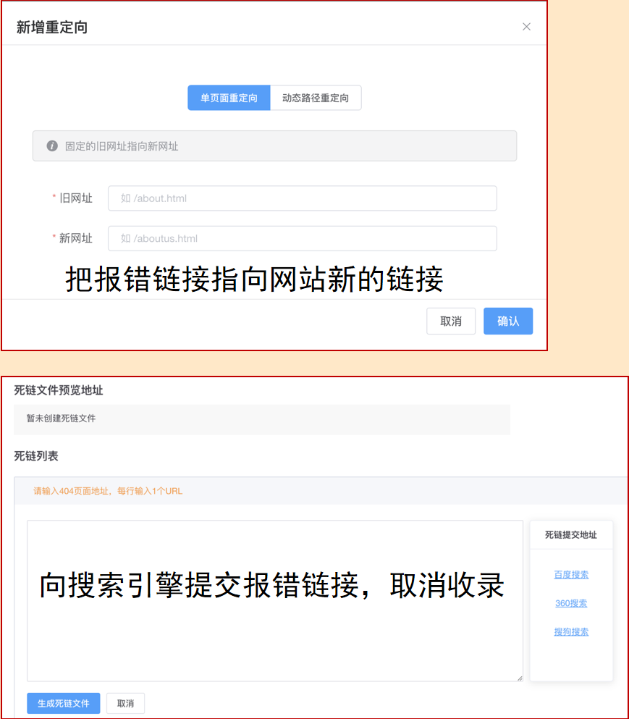This screenshot has width=629, height=719.
Task: Click the 新网址 field label
Action: pyautogui.click(x=76, y=238)
